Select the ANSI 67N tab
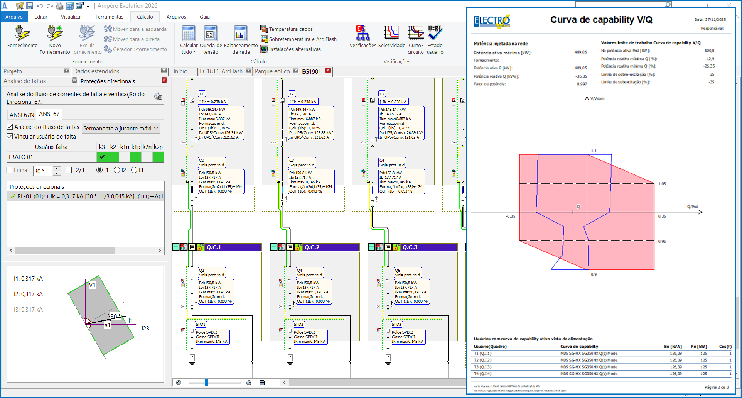Image resolution: width=742 pixels, height=398 pixels. (x=22, y=115)
